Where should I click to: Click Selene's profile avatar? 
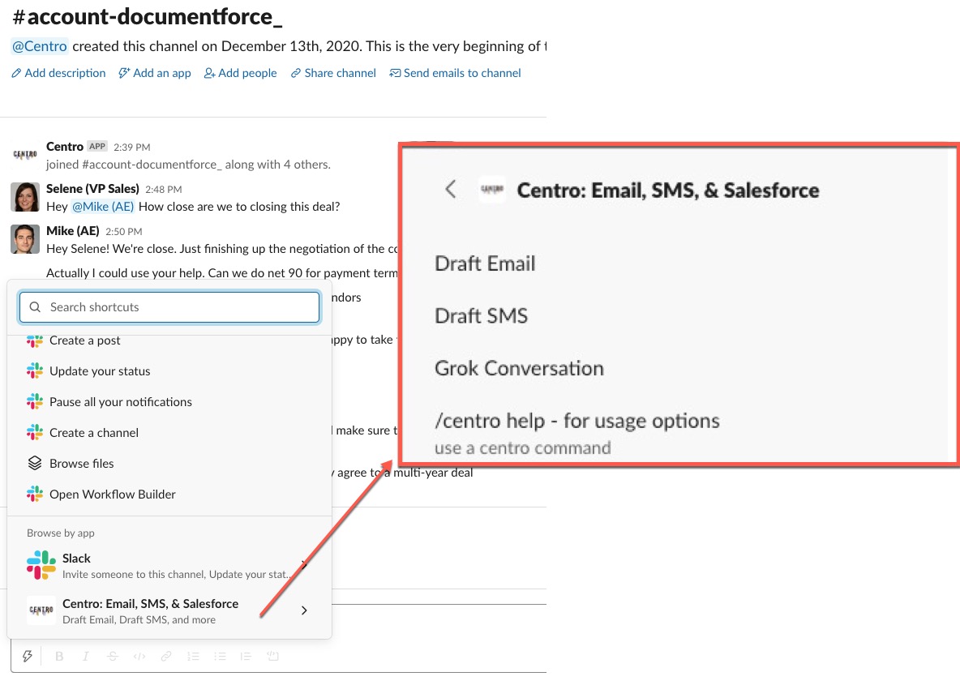point(25,197)
